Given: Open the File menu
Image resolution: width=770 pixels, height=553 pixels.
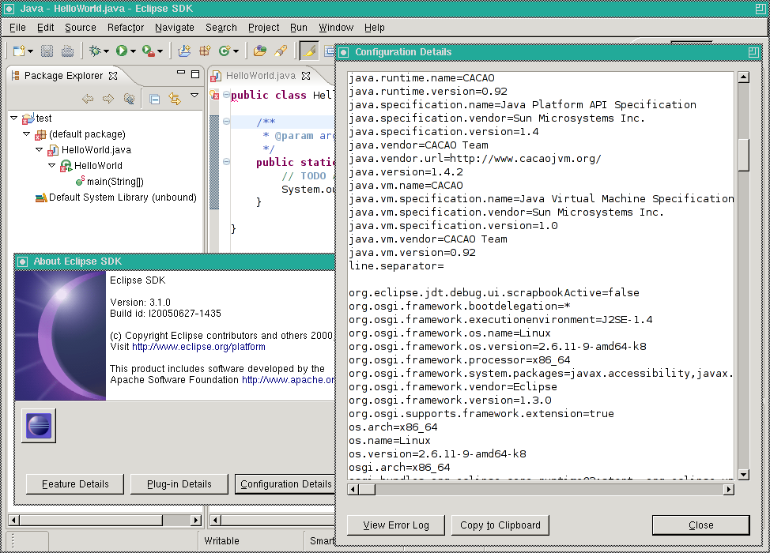Looking at the screenshot, I should (x=17, y=28).
